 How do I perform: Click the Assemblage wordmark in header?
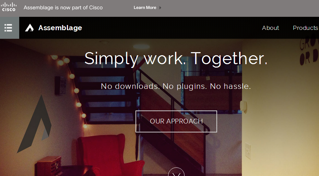pyautogui.click(x=60, y=28)
